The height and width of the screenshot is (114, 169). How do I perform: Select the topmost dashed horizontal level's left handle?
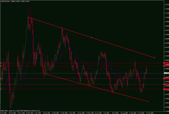coord(1,63)
